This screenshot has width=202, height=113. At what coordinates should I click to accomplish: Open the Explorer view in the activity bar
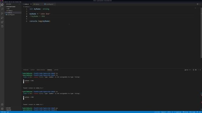pos(2,5)
